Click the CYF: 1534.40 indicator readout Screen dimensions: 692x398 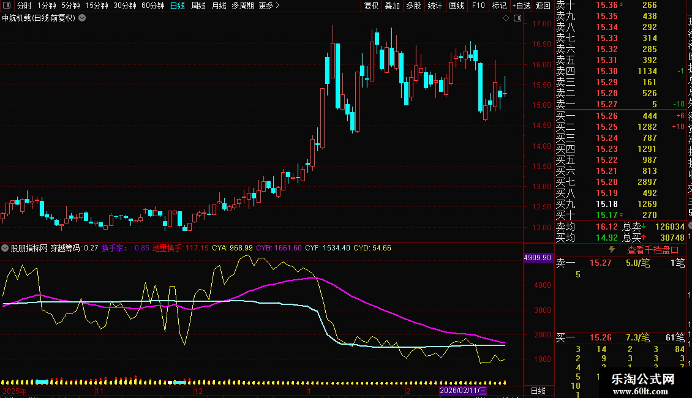point(328,248)
